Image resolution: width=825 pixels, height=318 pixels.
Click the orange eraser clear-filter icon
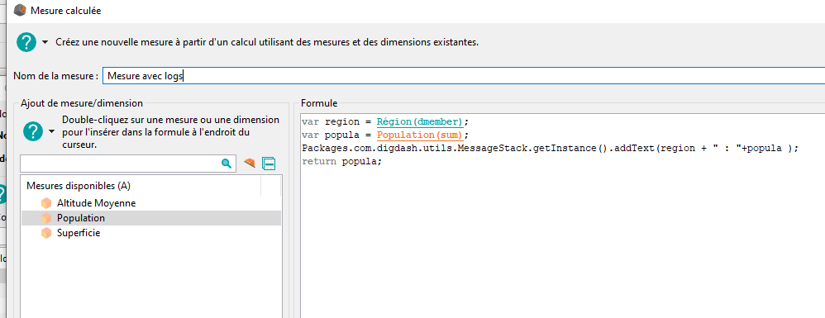(250, 164)
